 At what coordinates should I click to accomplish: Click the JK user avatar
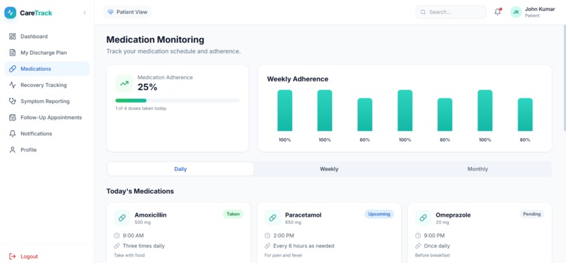pos(516,12)
